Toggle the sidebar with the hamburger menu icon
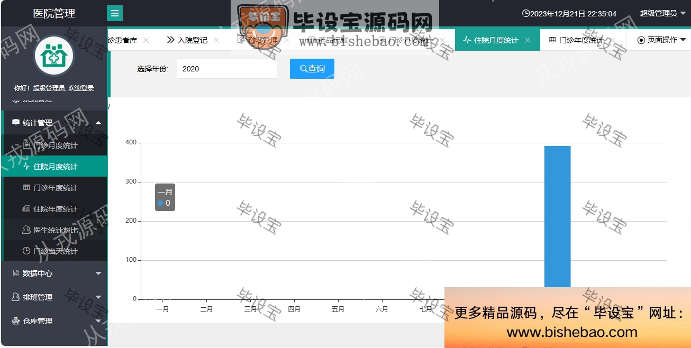The width and height of the screenshot is (691, 348). [115, 13]
